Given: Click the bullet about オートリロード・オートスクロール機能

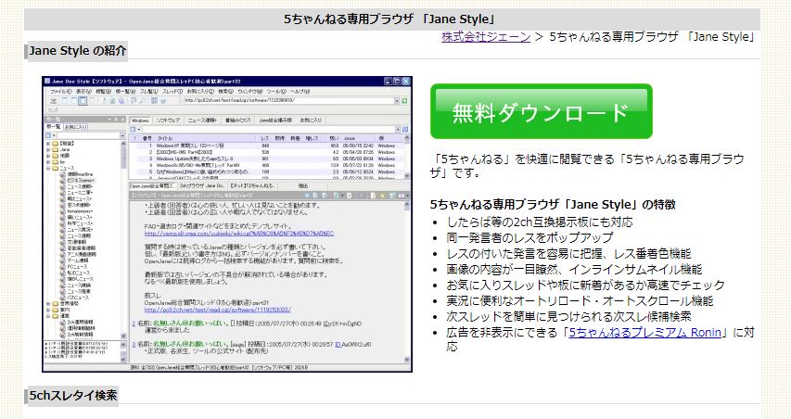Looking at the screenshot, I should pyautogui.click(x=580, y=301).
